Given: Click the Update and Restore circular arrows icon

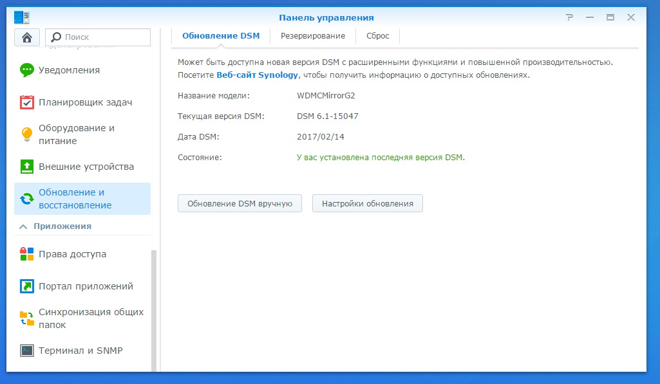Looking at the screenshot, I should click(x=27, y=199).
